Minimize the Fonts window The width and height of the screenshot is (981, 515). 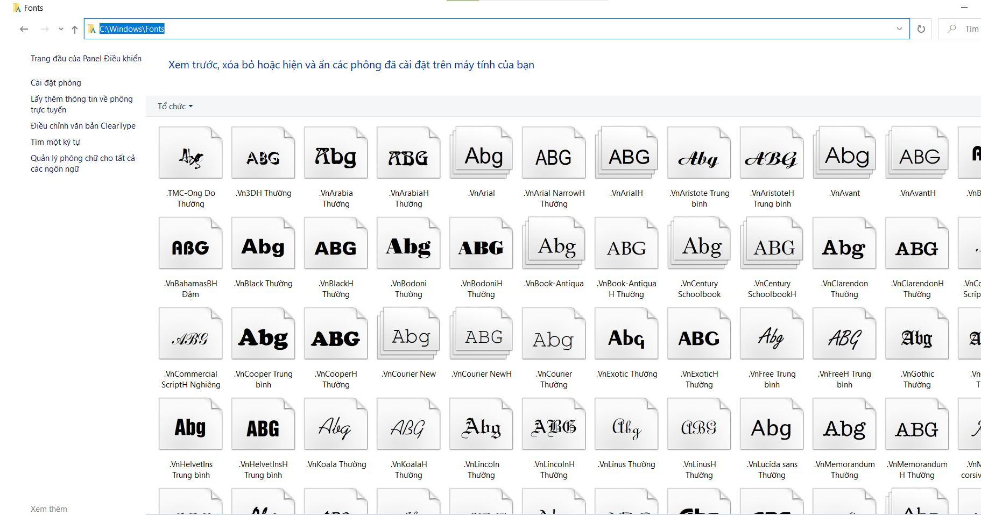(964, 8)
